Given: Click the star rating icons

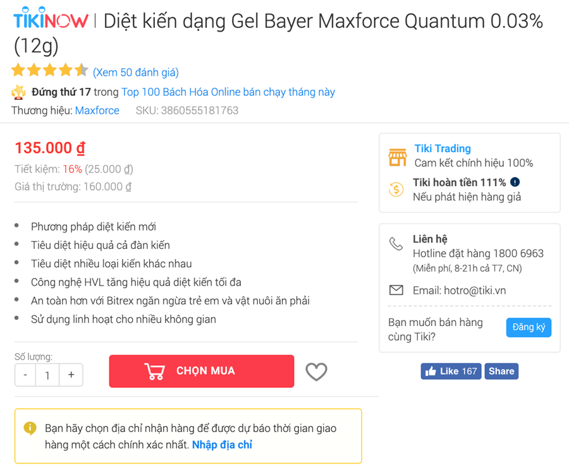Looking at the screenshot, I should [x=50, y=71].
